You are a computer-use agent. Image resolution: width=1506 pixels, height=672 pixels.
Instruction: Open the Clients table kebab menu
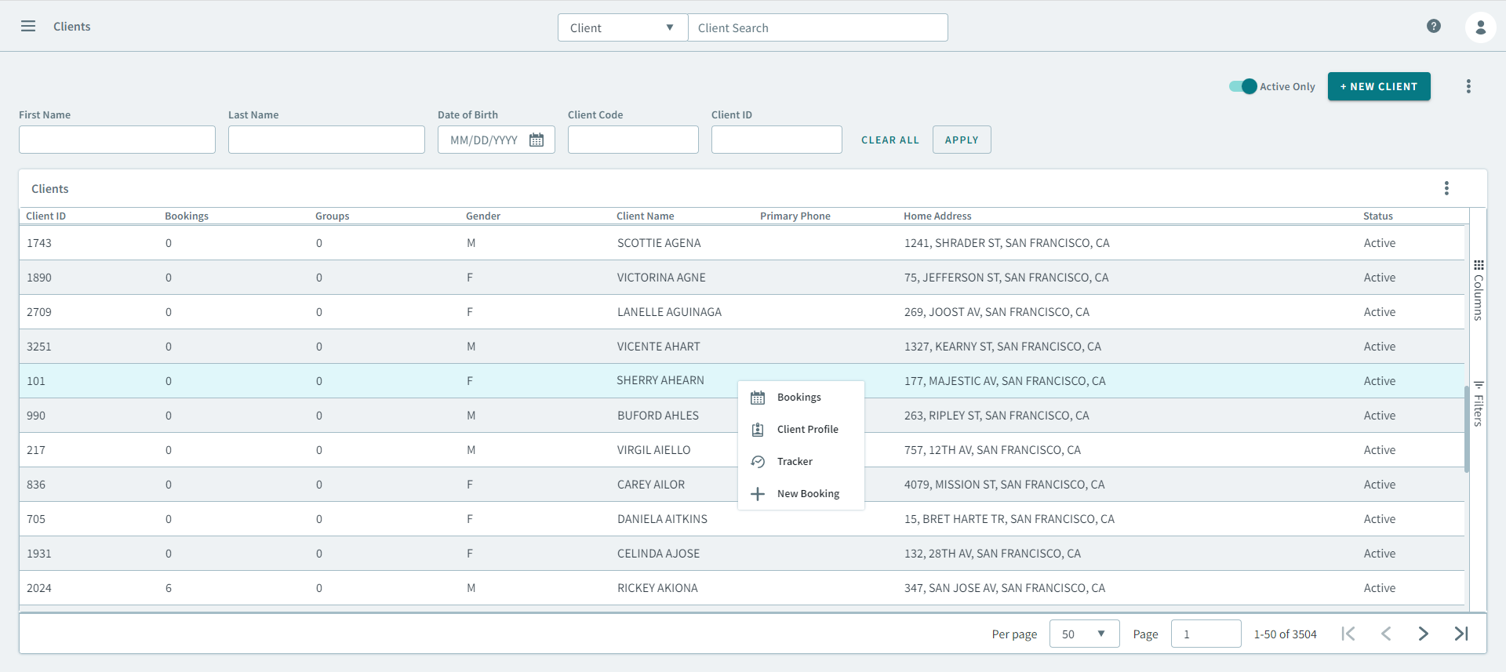[x=1446, y=188]
